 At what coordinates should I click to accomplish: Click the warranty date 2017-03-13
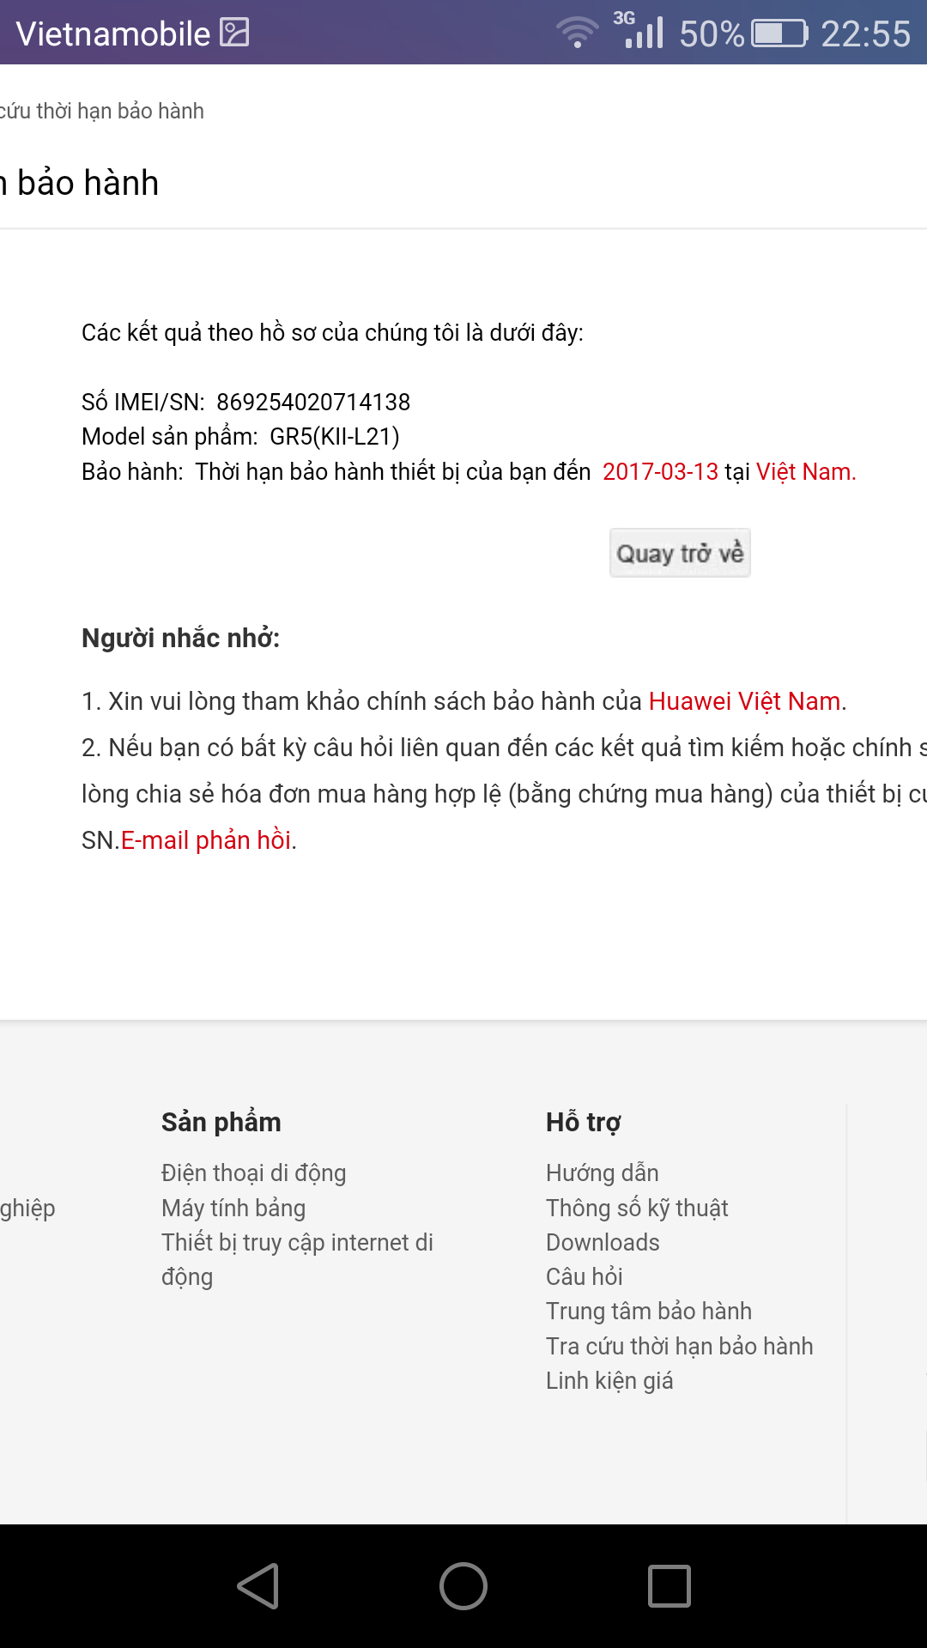[660, 472]
